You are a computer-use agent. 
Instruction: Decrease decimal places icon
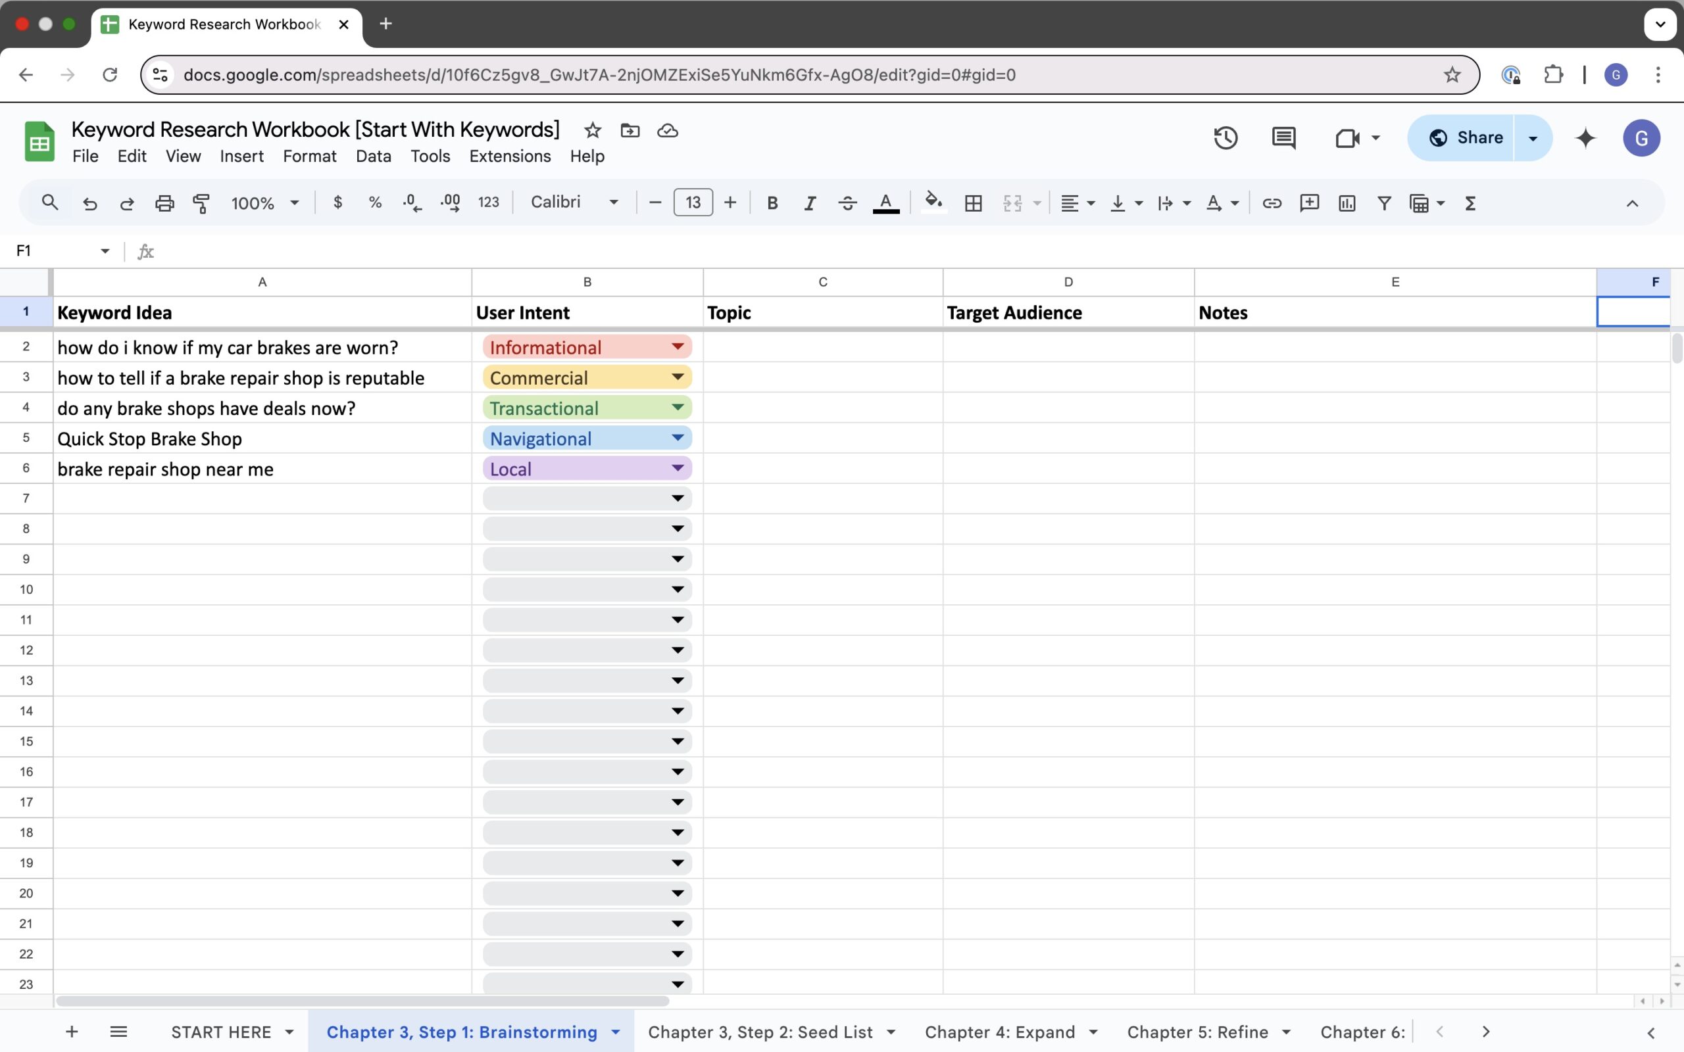[412, 203]
